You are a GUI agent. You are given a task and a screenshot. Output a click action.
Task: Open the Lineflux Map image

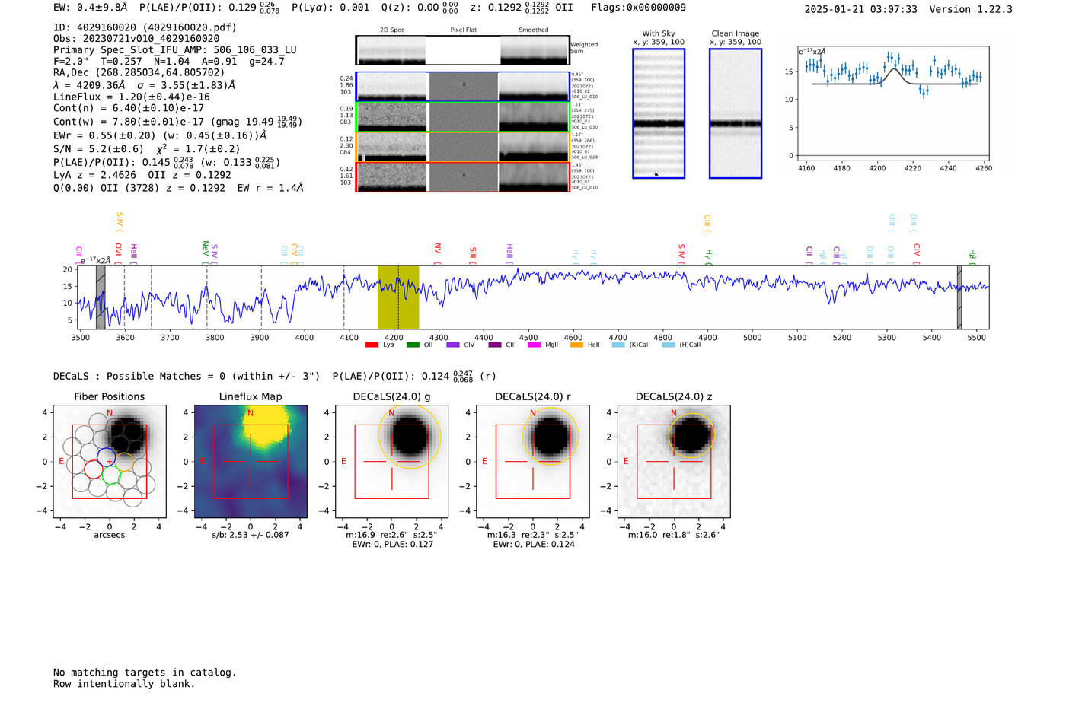pyautogui.click(x=251, y=462)
